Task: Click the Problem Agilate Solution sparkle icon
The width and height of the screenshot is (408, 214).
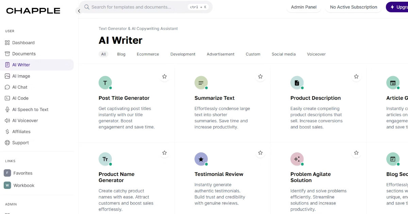Action: click(297, 159)
